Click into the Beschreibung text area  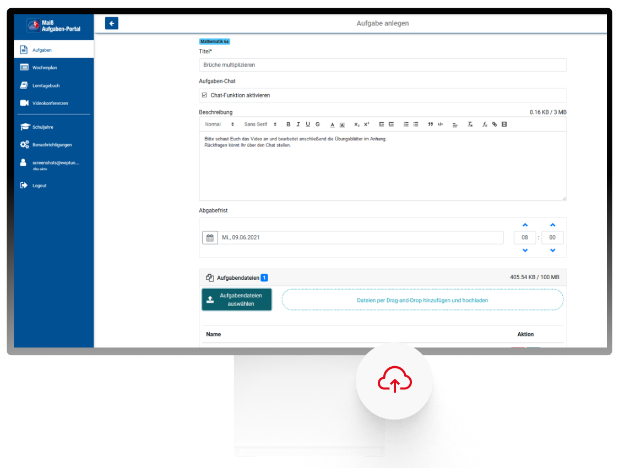[383, 166]
